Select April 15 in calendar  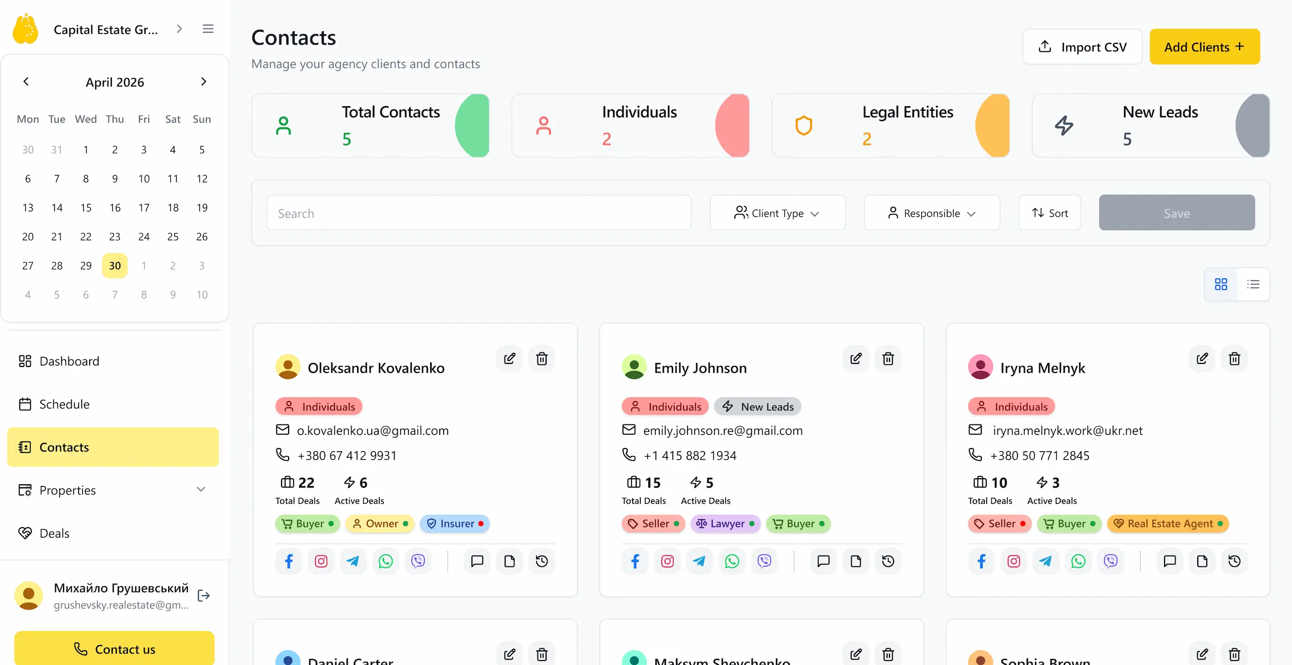click(86, 207)
